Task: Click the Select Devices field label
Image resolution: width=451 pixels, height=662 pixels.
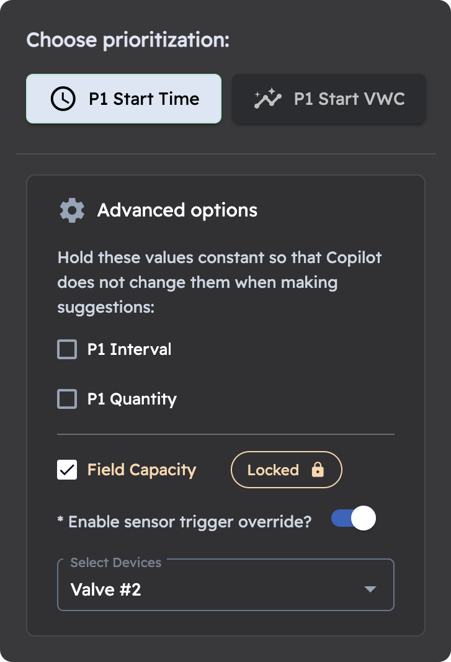Action: [116, 563]
